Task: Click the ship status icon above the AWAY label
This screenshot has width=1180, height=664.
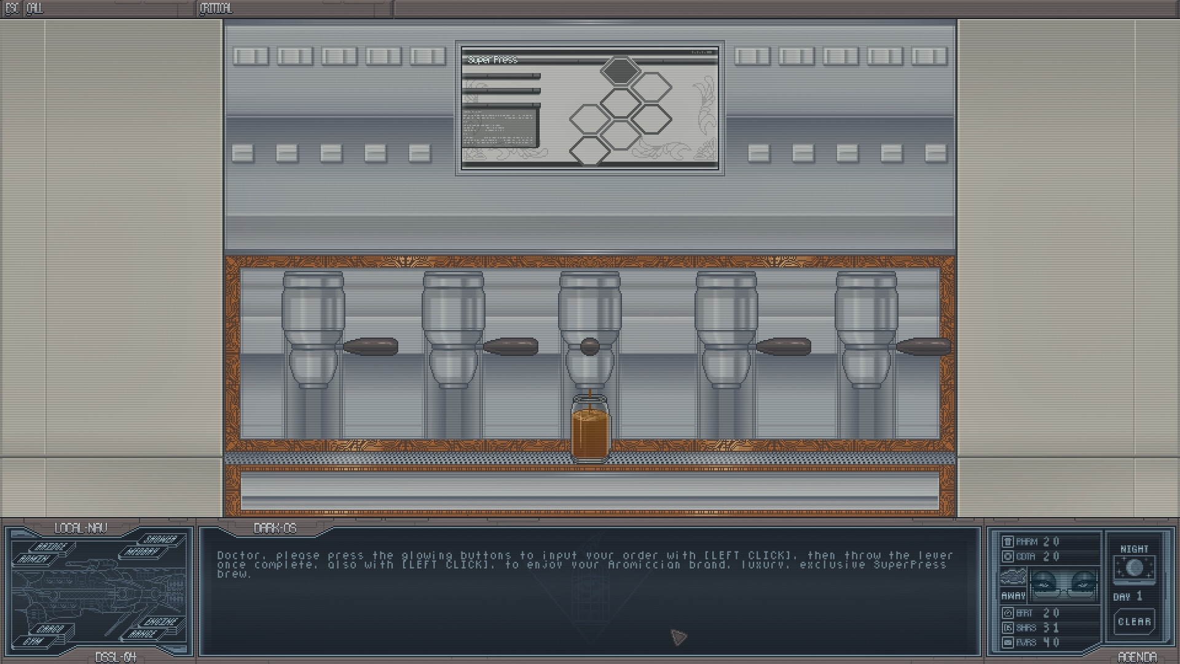Action: coord(1013,576)
